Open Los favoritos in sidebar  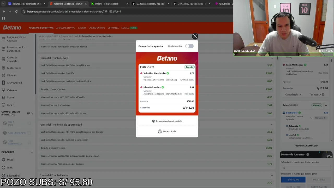pyautogui.click(x=14, y=68)
